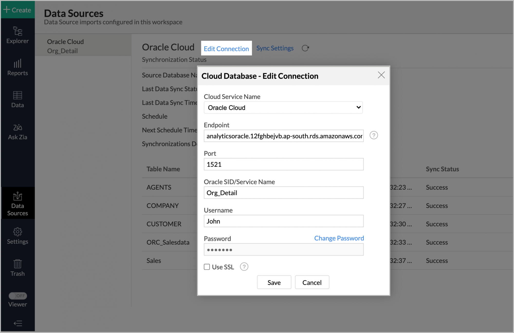The image size is (514, 333).
Task: Save the cloud database connection
Action: 274,282
